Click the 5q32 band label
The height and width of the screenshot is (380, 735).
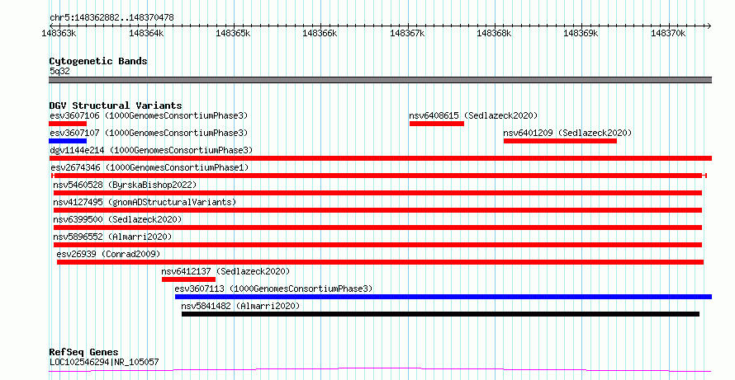[x=59, y=71]
